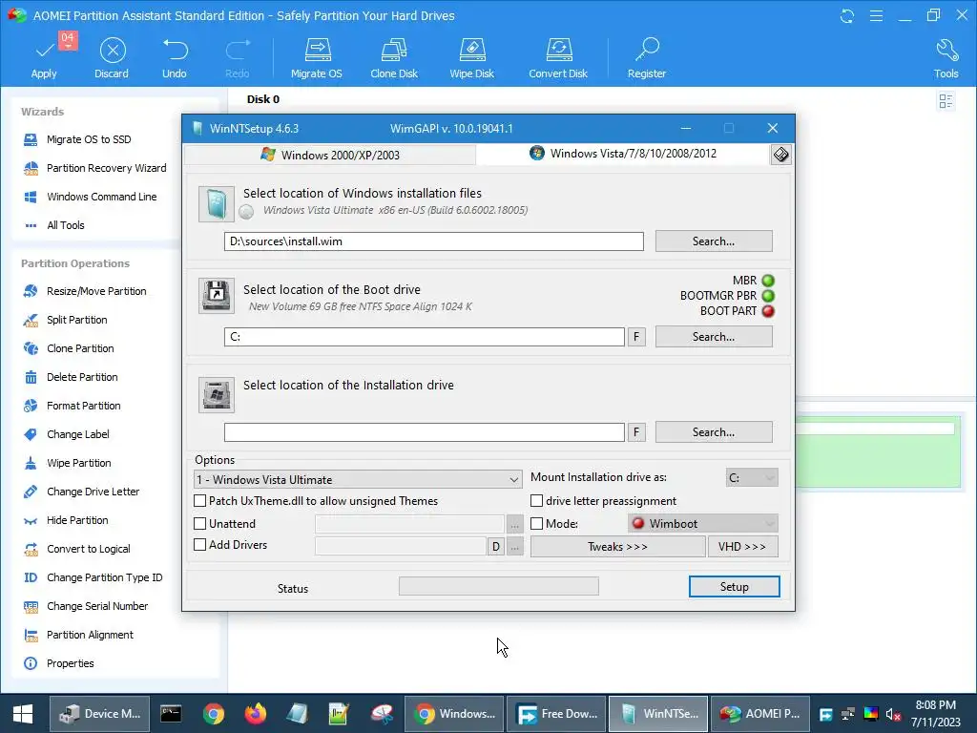Open partition Properties
The image size is (977, 733).
tap(58, 664)
